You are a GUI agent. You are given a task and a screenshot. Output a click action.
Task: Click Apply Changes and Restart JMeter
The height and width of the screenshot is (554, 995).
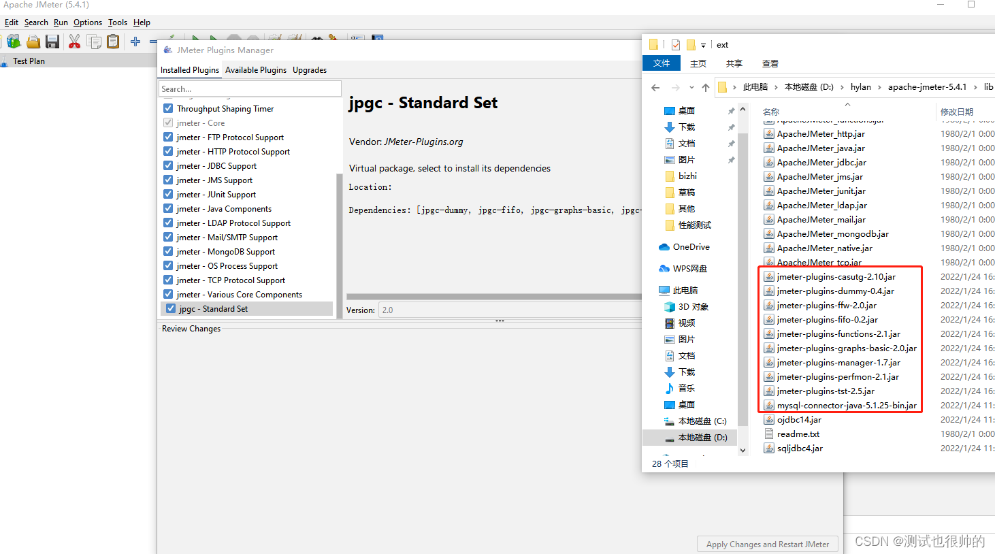coord(768,544)
